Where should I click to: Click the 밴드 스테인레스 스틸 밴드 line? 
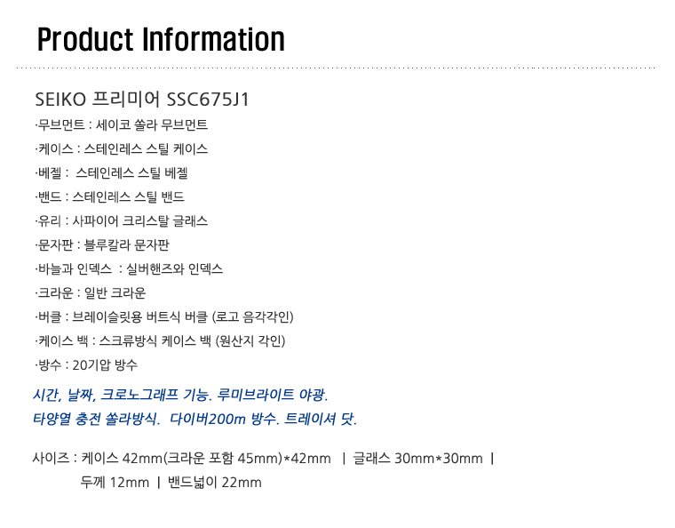pyautogui.click(x=110, y=196)
